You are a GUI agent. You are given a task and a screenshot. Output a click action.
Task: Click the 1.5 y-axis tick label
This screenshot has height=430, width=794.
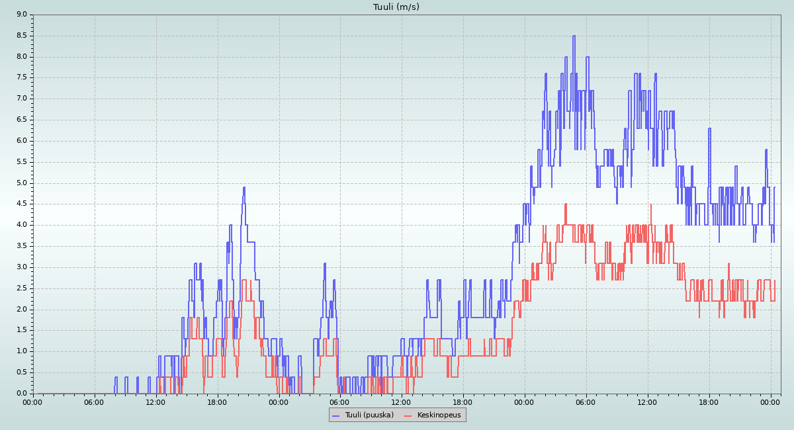coord(21,331)
